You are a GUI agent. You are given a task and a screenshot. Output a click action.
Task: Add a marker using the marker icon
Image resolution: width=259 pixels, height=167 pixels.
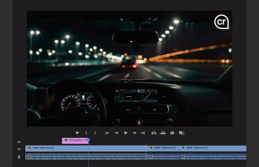point(77,133)
